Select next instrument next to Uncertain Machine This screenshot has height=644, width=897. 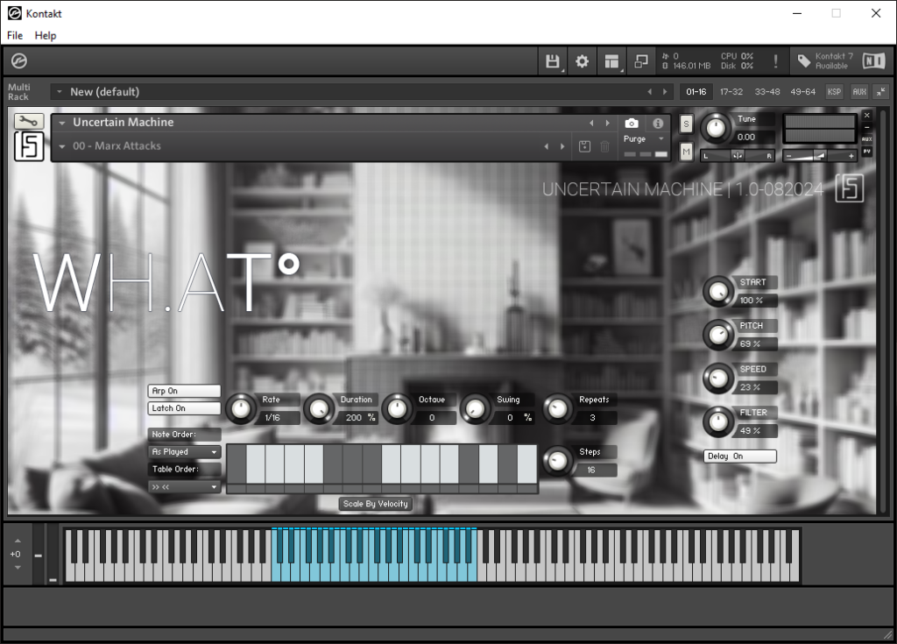[608, 123]
